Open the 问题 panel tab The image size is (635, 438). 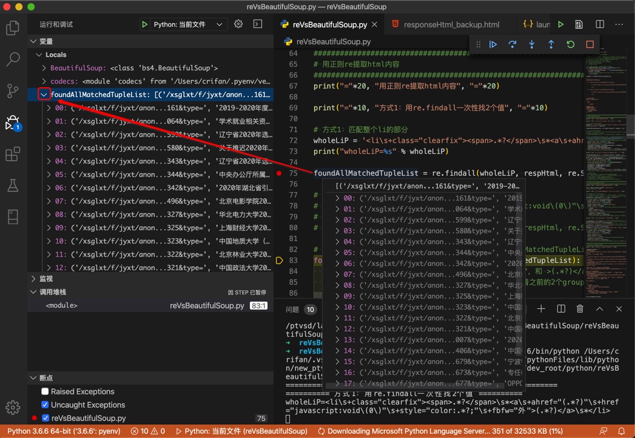[x=292, y=310]
